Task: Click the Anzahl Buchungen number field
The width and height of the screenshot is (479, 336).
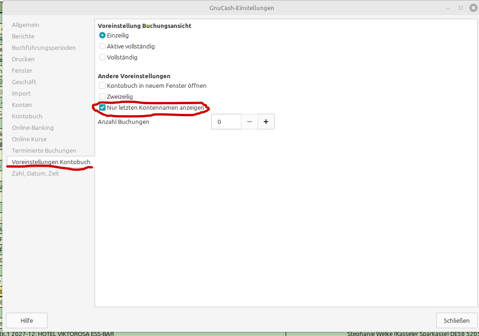Action: coord(226,122)
